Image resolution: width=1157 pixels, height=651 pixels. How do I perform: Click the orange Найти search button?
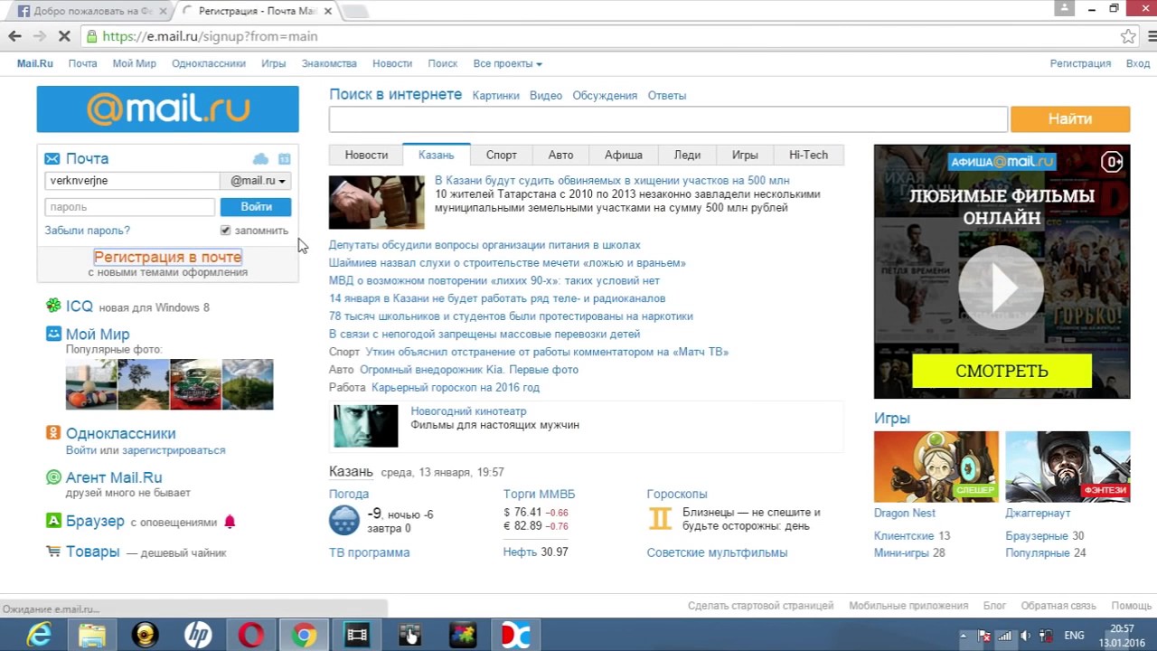1070,119
